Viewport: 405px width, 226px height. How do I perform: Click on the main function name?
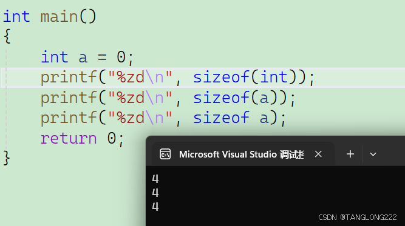point(59,16)
